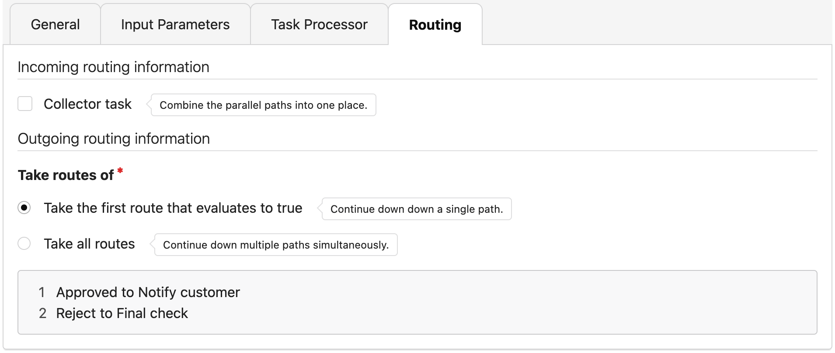
Task: Click the "Incoming routing information" heading
Action: tap(113, 67)
